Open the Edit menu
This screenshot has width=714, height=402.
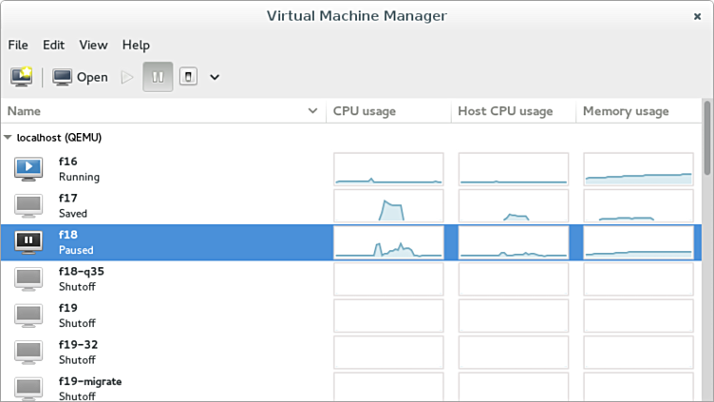click(x=53, y=45)
